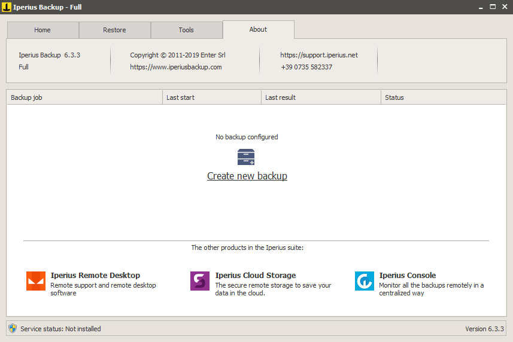Image resolution: width=513 pixels, height=342 pixels.
Task: Sort by Backup job column header
Action: click(84, 97)
